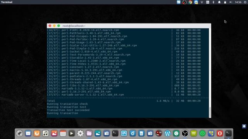Open the rocket launcher icon in the dock

19,134
